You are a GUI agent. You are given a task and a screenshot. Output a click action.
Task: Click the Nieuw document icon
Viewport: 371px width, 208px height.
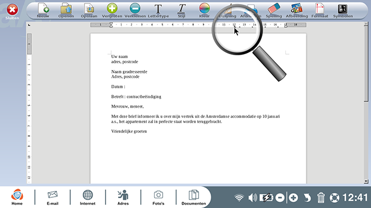(43, 10)
